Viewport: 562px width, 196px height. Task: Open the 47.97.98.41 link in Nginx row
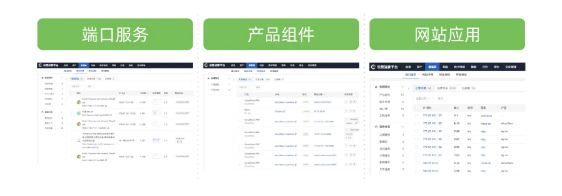pyautogui.click(x=319, y=111)
